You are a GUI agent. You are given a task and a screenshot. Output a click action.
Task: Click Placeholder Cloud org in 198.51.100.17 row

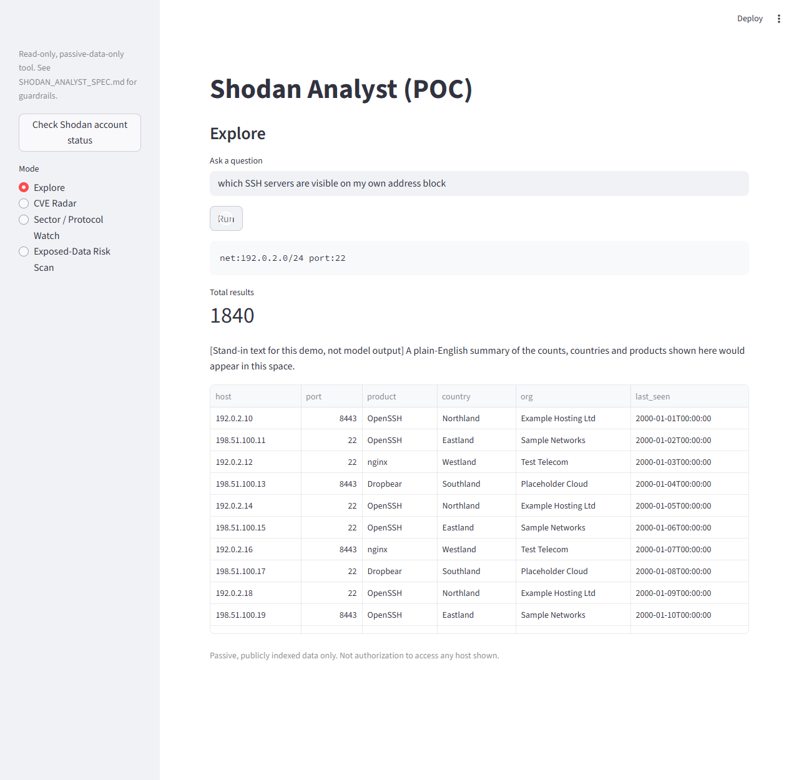[x=573, y=571]
